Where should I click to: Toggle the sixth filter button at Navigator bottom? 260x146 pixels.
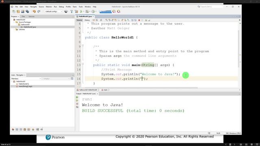click(x=33, y=129)
